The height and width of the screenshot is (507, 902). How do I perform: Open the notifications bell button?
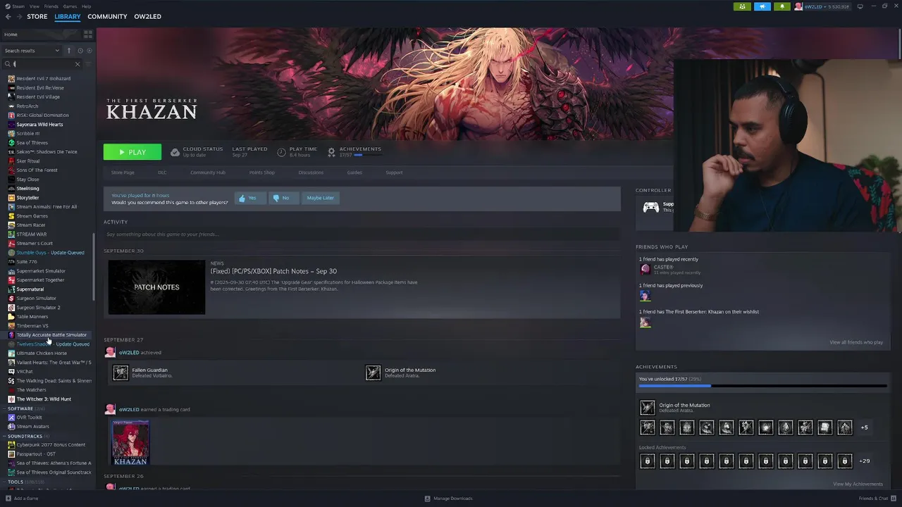pos(782,6)
